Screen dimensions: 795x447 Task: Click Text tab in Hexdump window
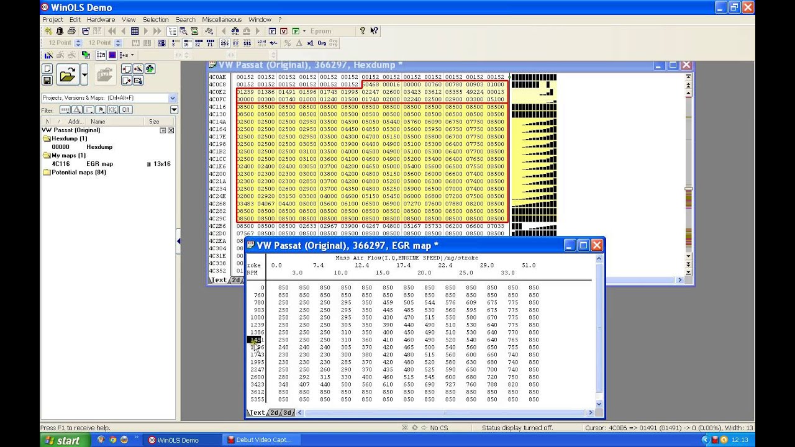[x=219, y=280]
